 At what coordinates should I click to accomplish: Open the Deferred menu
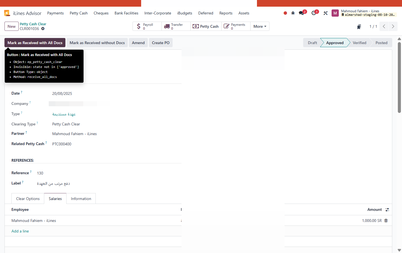pyautogui.click(x=206, y=13)
